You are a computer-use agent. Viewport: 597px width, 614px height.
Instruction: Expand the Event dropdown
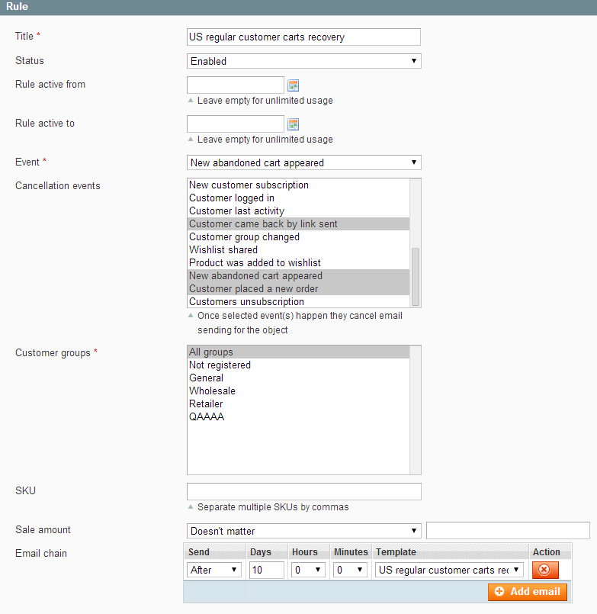[x=303, y=162]
